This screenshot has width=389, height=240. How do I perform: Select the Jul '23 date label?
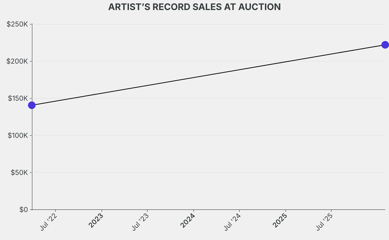click(x=141, y=222)
